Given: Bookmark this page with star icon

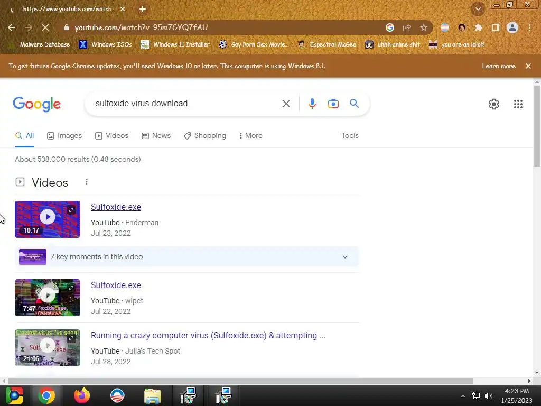Looking at the screenshot, I should coord(424,27).
